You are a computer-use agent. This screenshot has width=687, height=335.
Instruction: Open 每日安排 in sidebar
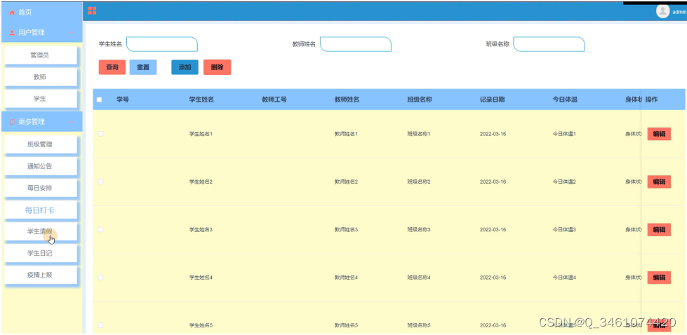40,188
